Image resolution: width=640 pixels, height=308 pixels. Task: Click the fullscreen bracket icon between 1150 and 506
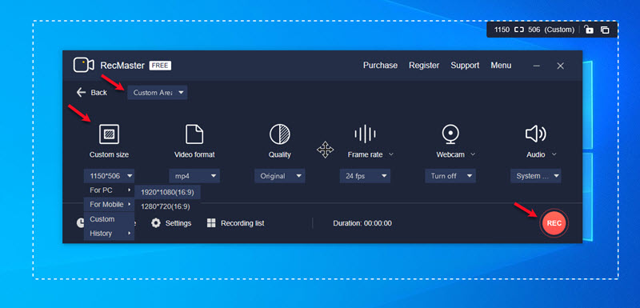coord(518,30)
